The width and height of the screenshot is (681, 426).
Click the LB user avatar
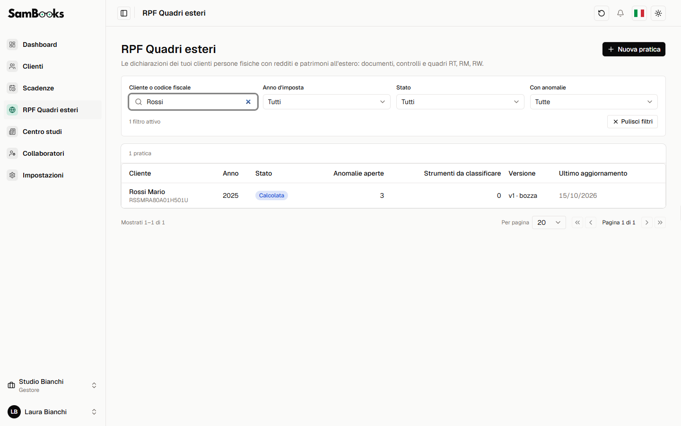[x=14, y=412]
